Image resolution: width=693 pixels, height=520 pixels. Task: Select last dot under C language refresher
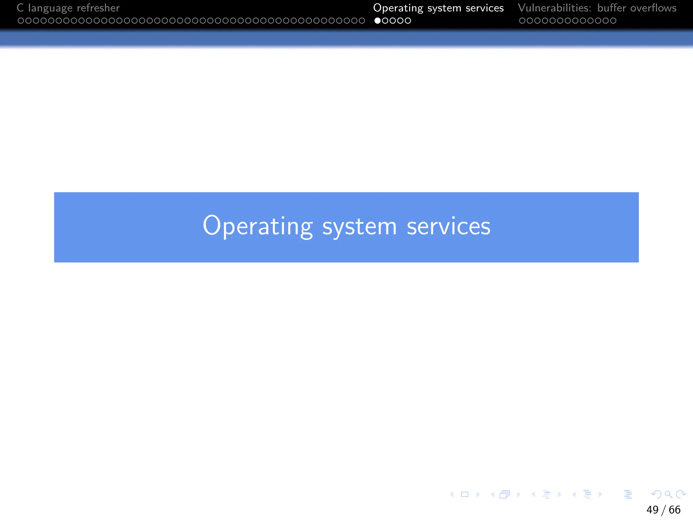(x=362, y=21)
